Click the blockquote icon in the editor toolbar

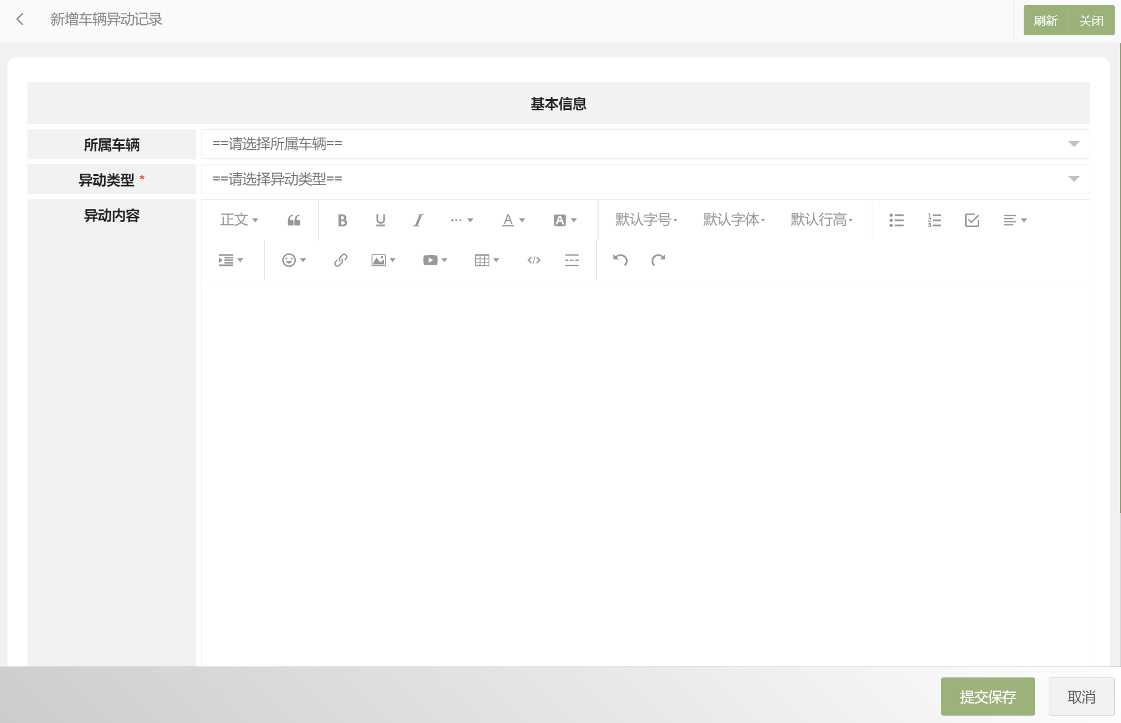click(x=294, y=220)
